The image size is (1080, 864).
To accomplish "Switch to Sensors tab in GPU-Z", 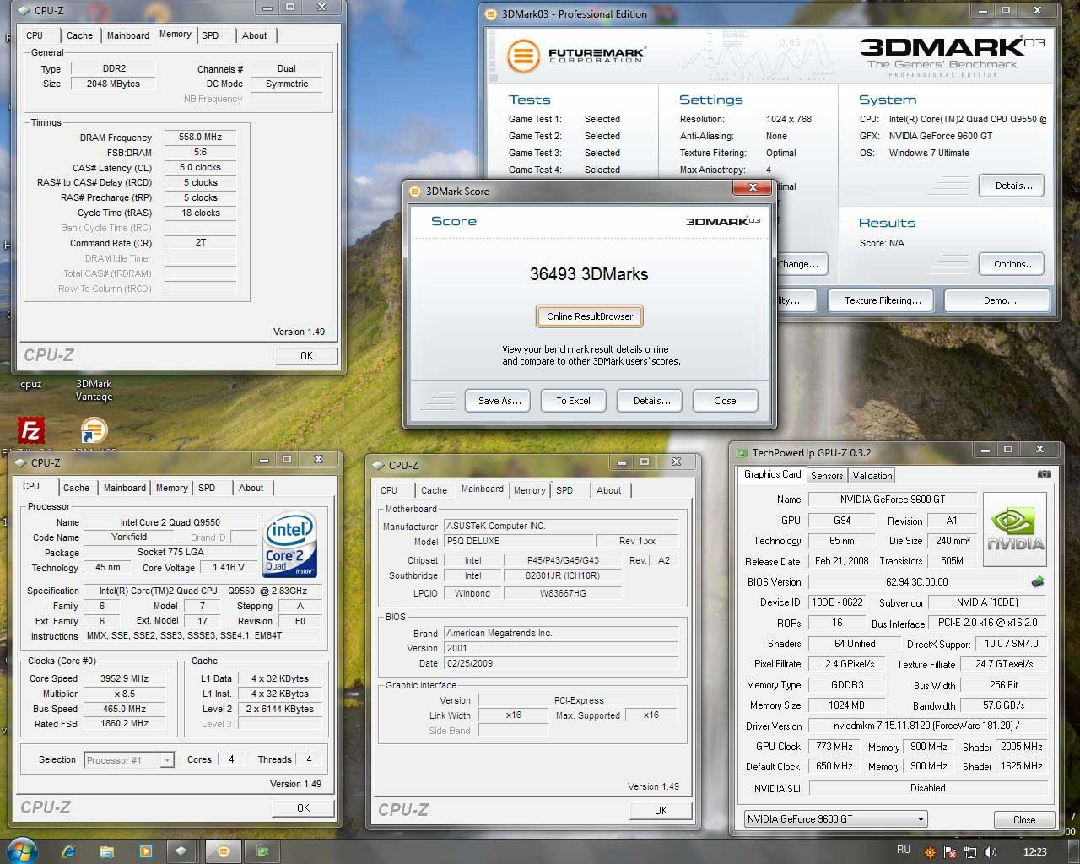I will point(827,476).
